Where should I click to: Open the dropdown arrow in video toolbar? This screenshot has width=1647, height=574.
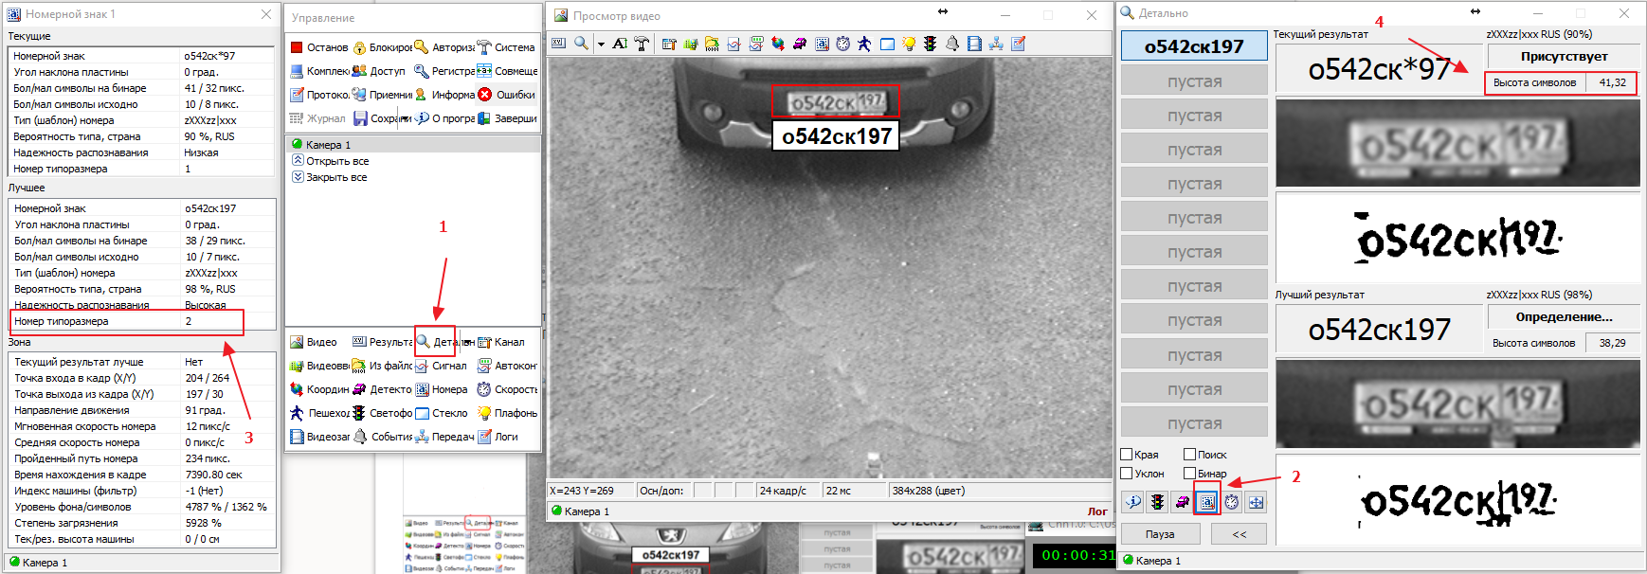coord(601,45)
